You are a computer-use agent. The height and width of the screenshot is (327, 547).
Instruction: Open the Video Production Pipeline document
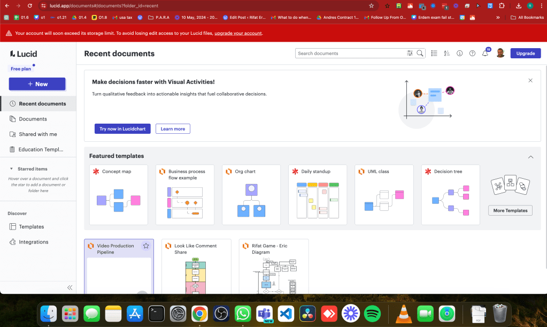coord(119,267)
